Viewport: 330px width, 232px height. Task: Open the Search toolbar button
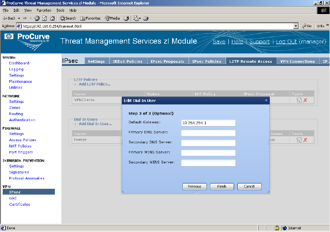pos(68,18)
